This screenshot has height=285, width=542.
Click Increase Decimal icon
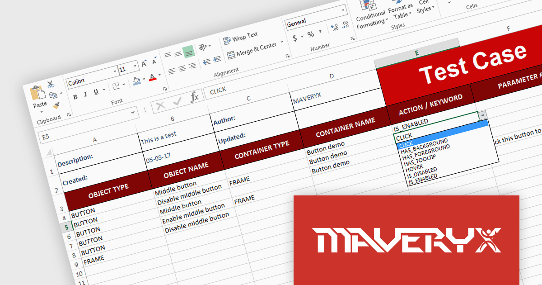(335, 28)
